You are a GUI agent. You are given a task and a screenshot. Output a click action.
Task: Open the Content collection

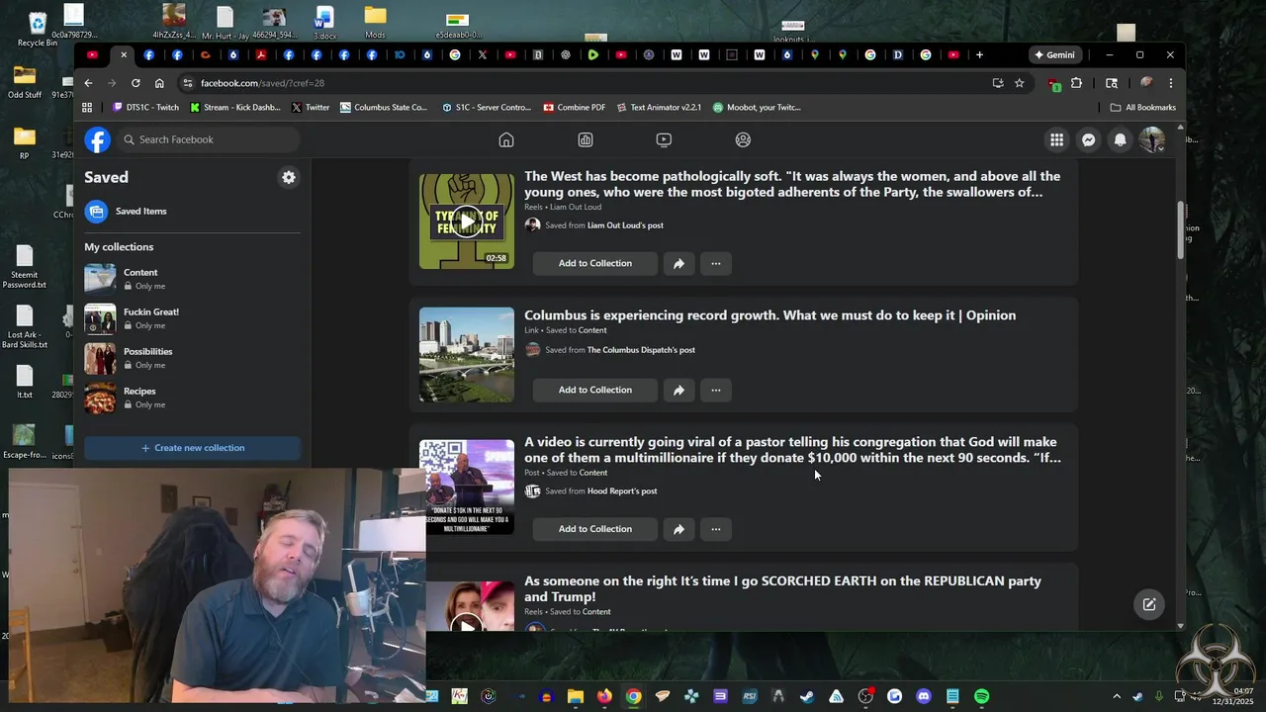(x=192, y=279)
